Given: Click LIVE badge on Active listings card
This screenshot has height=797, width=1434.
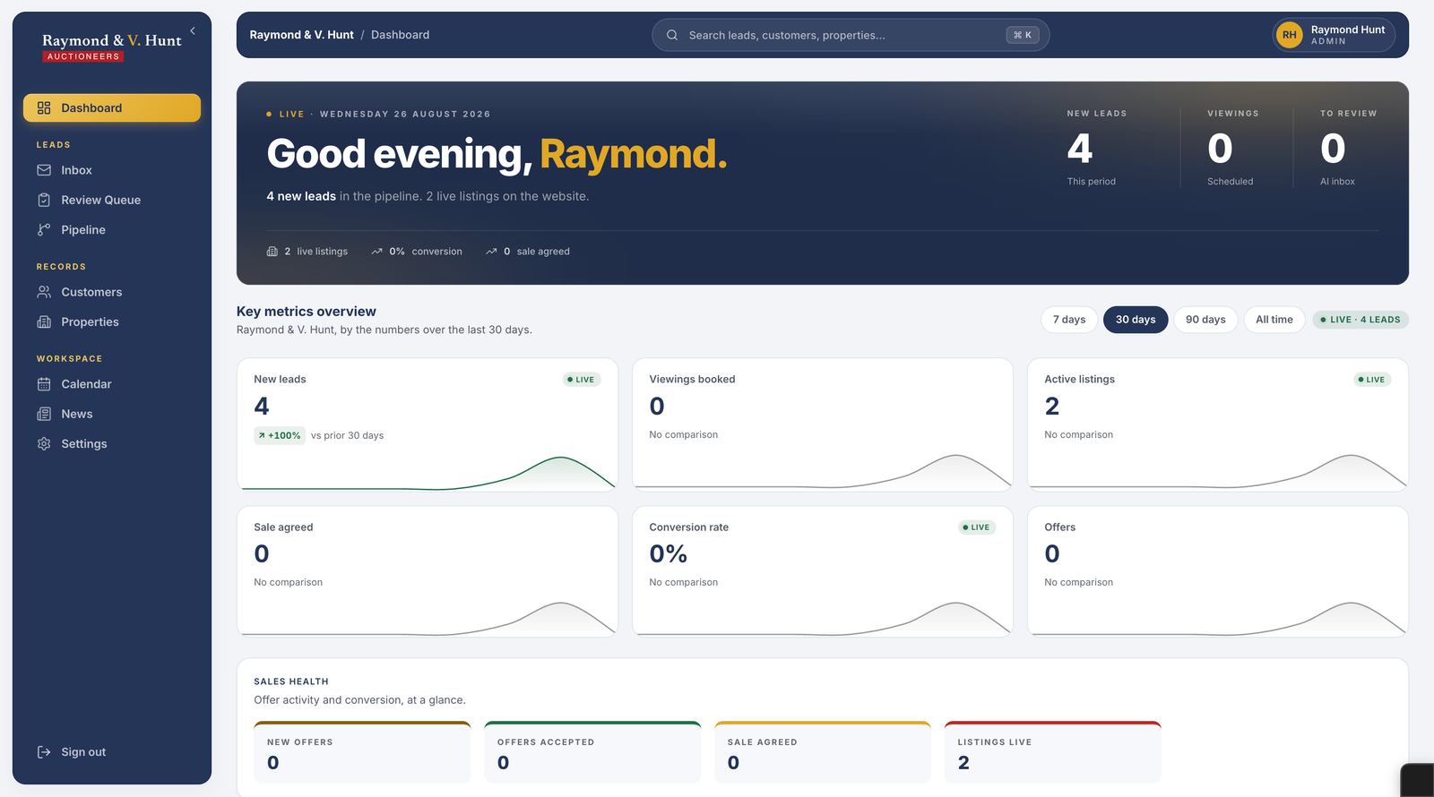Looking at the screenshot, I should pos(1371,380).
